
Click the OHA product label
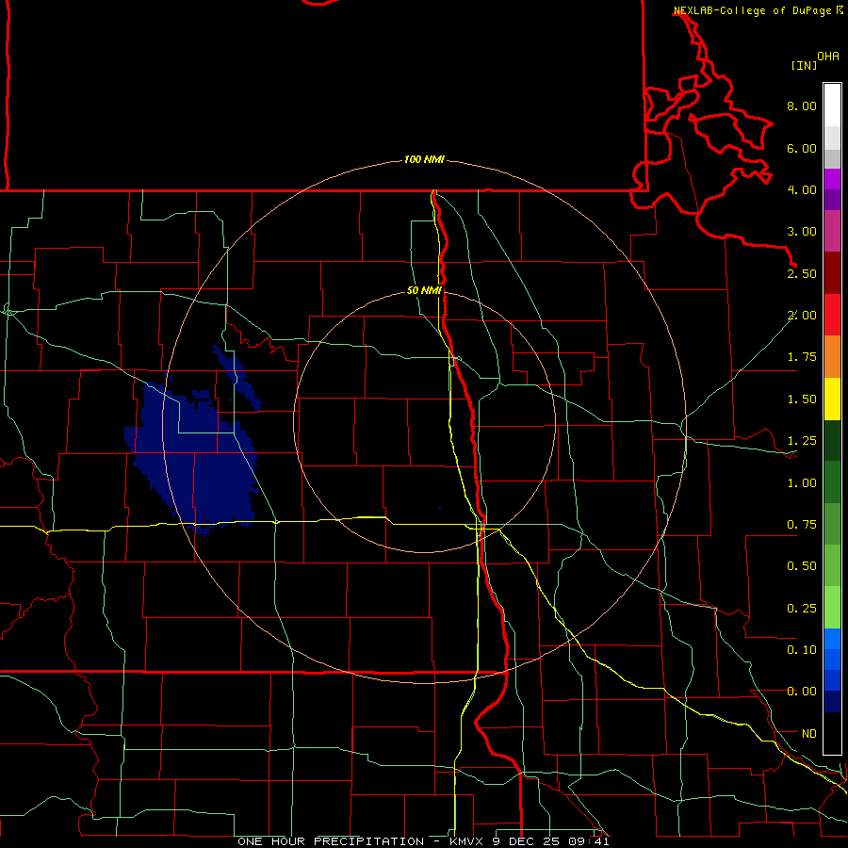828,57
